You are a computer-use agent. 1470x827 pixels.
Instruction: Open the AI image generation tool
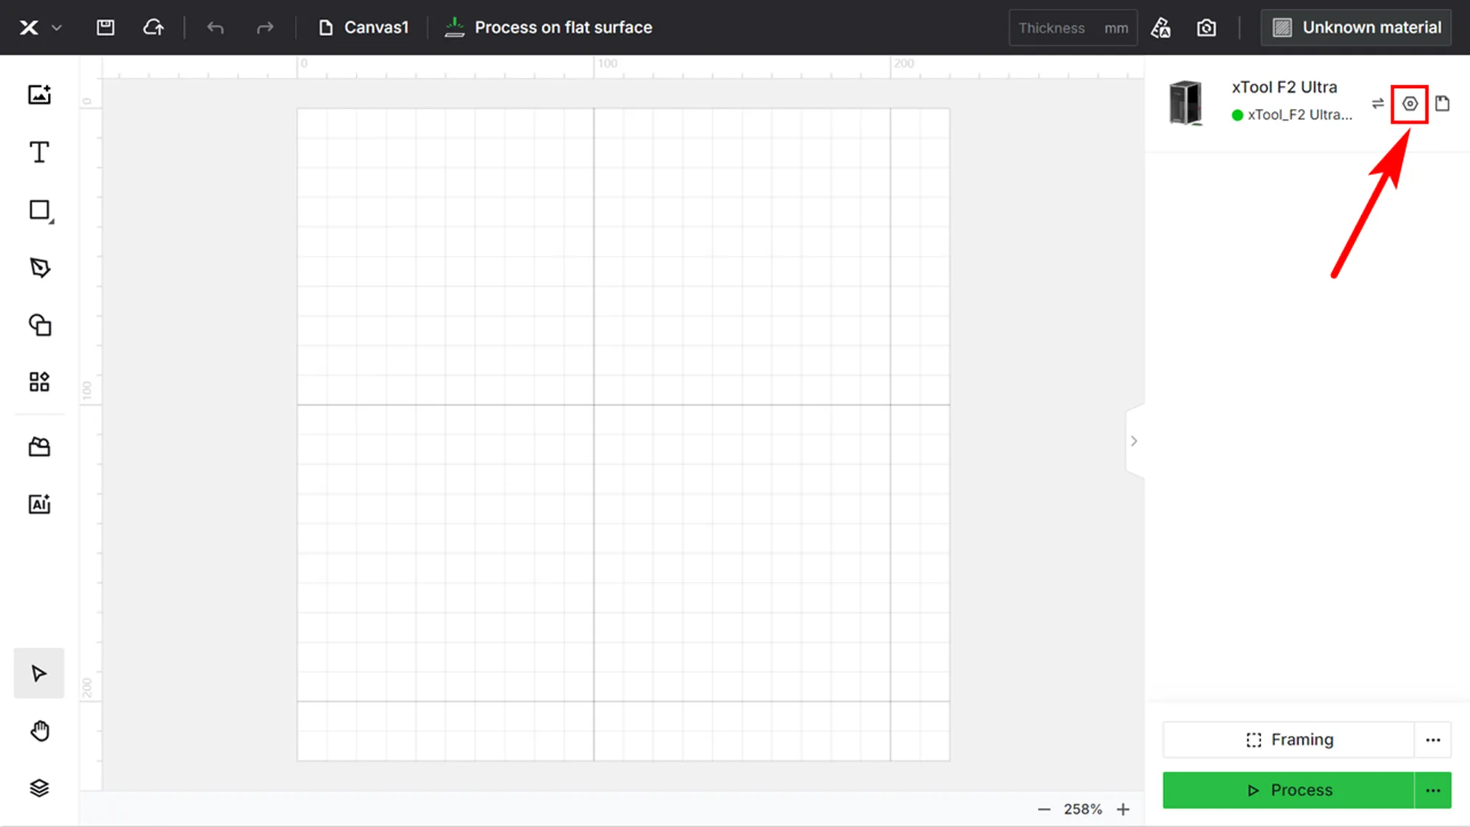40,504
